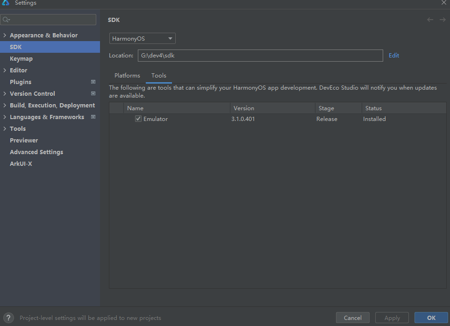The height and width of the screenshot is (326, 450).
Task: Select SDK in the settings sidebar
Action: tap(50, 47)
